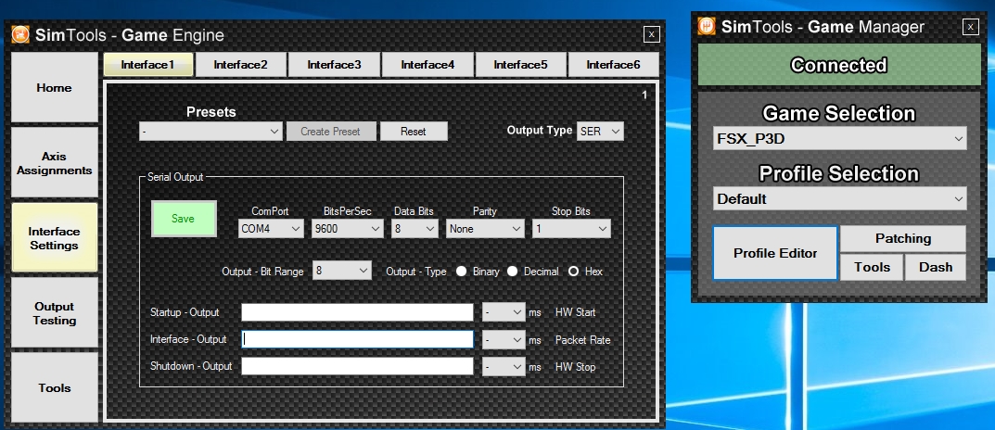Open Profile Selection Default dropdown
Image resolution: width=995 pixels, height=430 pixels.
pos(839,198)
